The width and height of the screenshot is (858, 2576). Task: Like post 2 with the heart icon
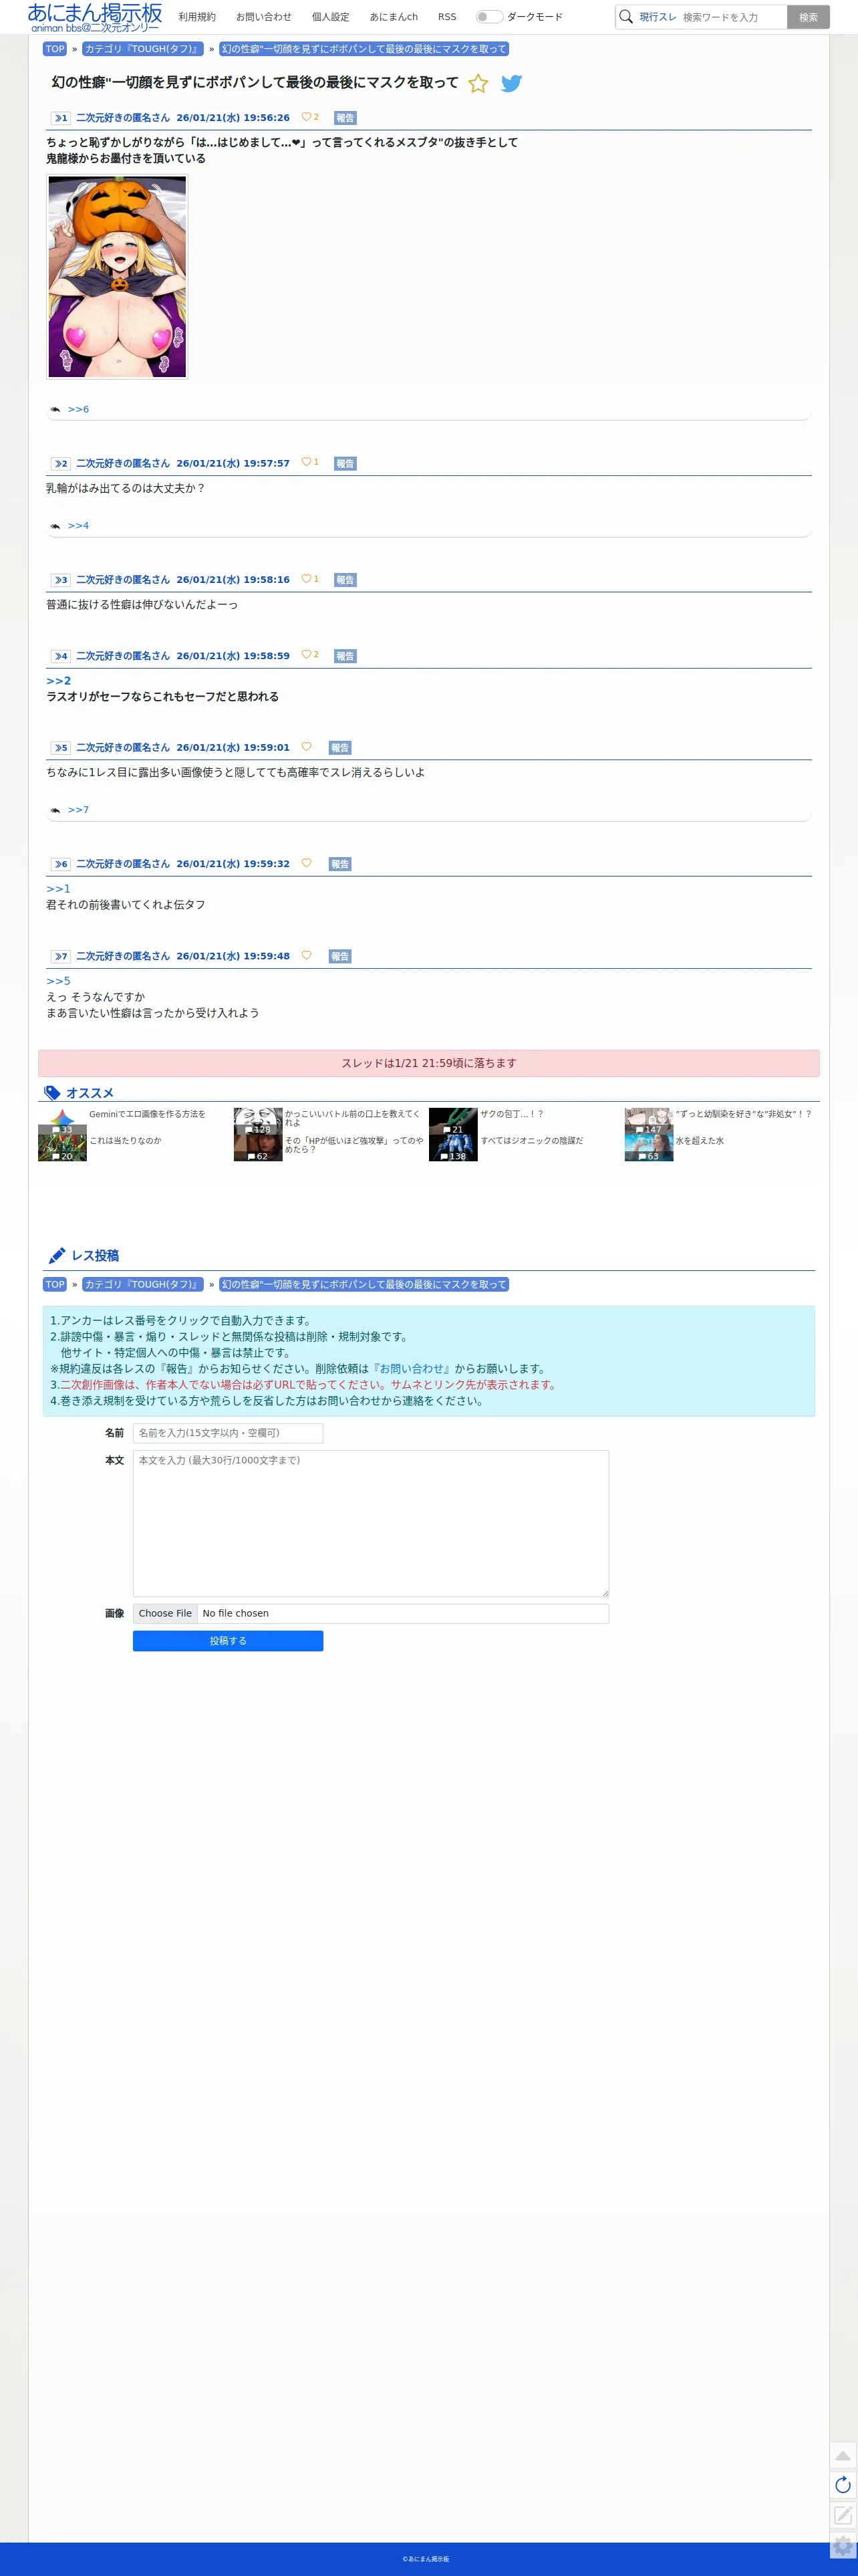306,462
